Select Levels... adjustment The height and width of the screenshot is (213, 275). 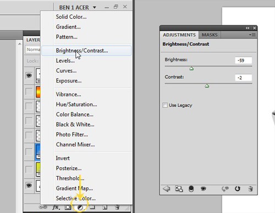[x=65, y=61]
